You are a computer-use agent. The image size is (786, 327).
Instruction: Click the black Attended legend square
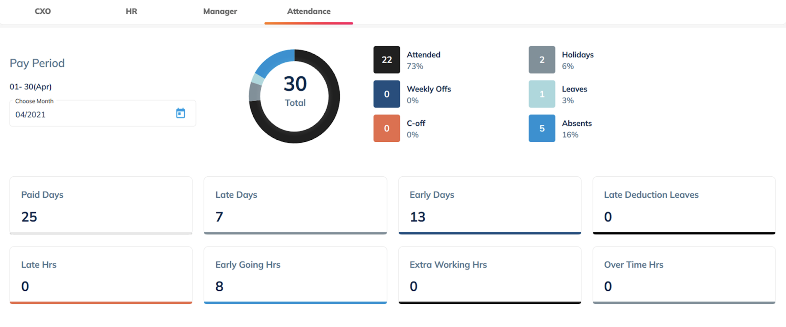386,60
